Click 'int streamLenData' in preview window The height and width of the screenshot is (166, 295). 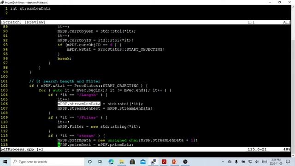[x=30, y=8]
